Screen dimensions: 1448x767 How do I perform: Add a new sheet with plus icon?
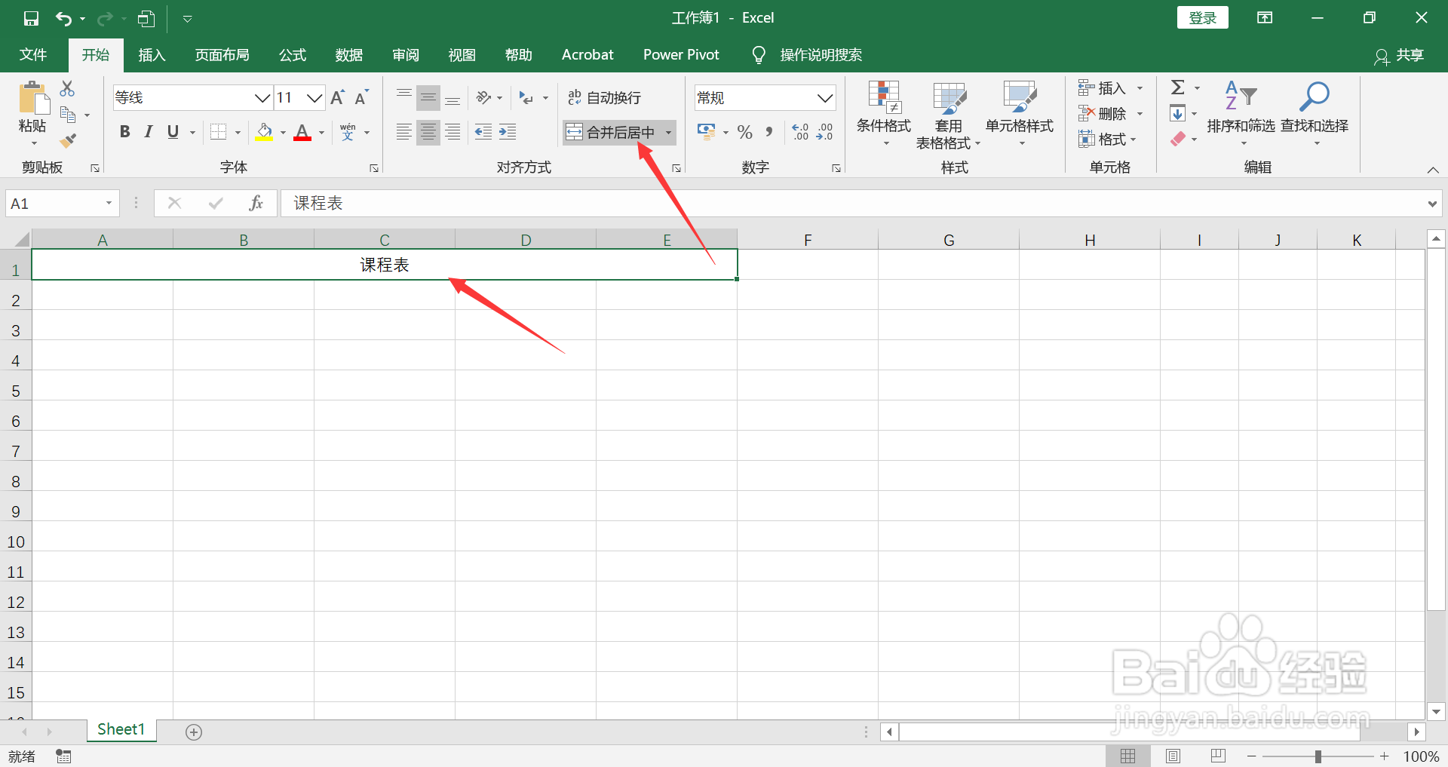click(x=194, y=732)
